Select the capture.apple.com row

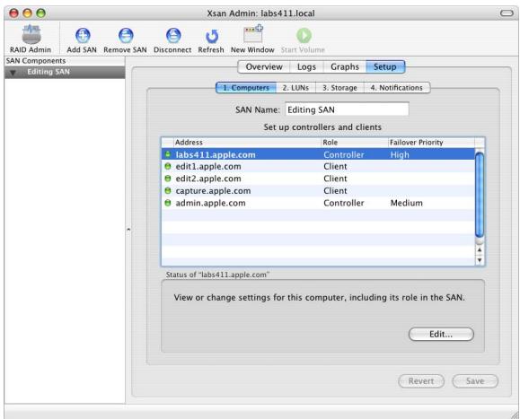(318, 191)
